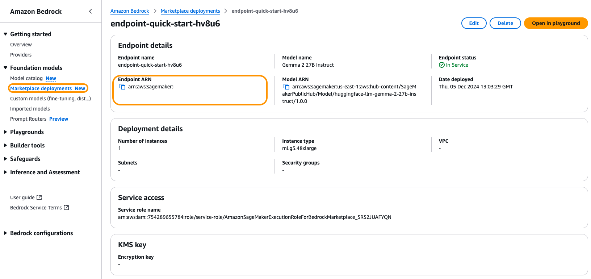Viewport: 591px width, 279px height.
Task: Collapse the Foundation models section
Action: click(x=5, y=68)
